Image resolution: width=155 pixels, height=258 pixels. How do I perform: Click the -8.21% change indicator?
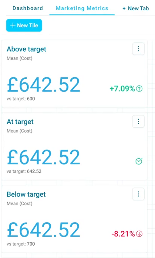pos(123,234)
